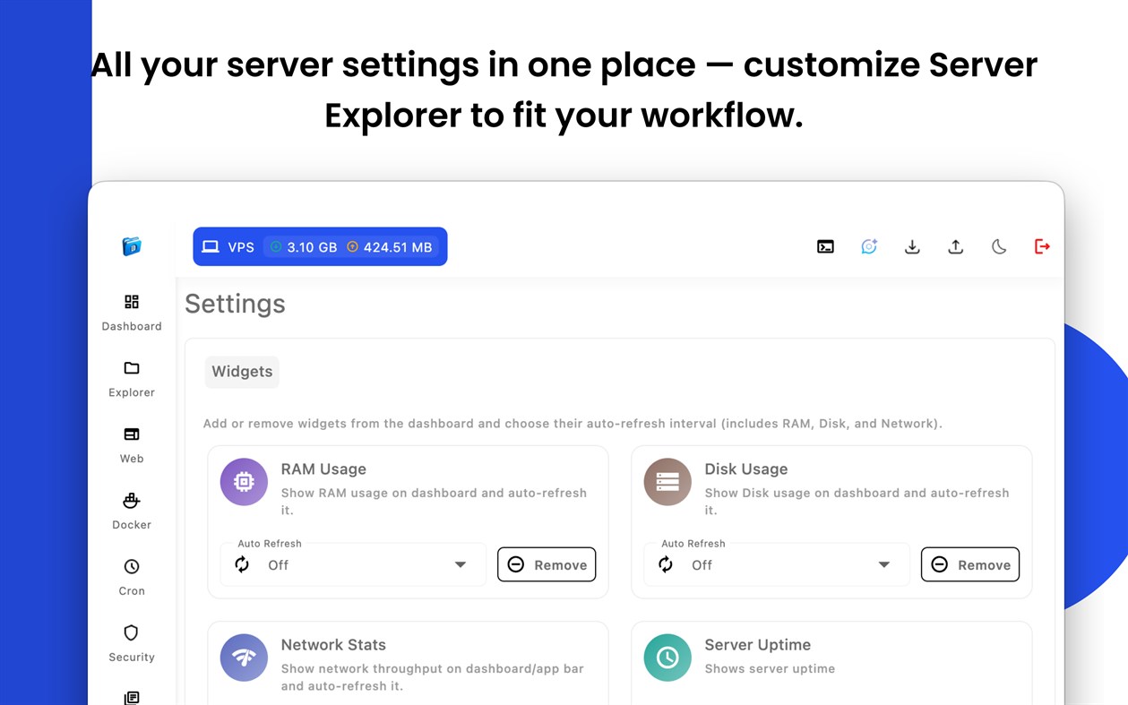Select the Widgets tab
The width and height of the screenshot is (1128, 705).
click(242, 372)
